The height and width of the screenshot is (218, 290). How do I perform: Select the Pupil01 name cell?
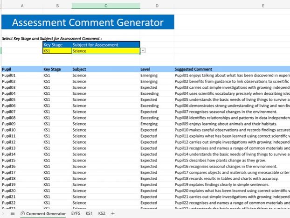pos(22,75)
